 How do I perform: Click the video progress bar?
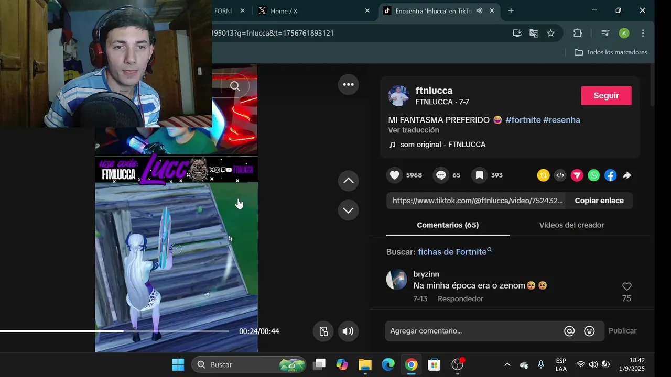tap(114, 331)
